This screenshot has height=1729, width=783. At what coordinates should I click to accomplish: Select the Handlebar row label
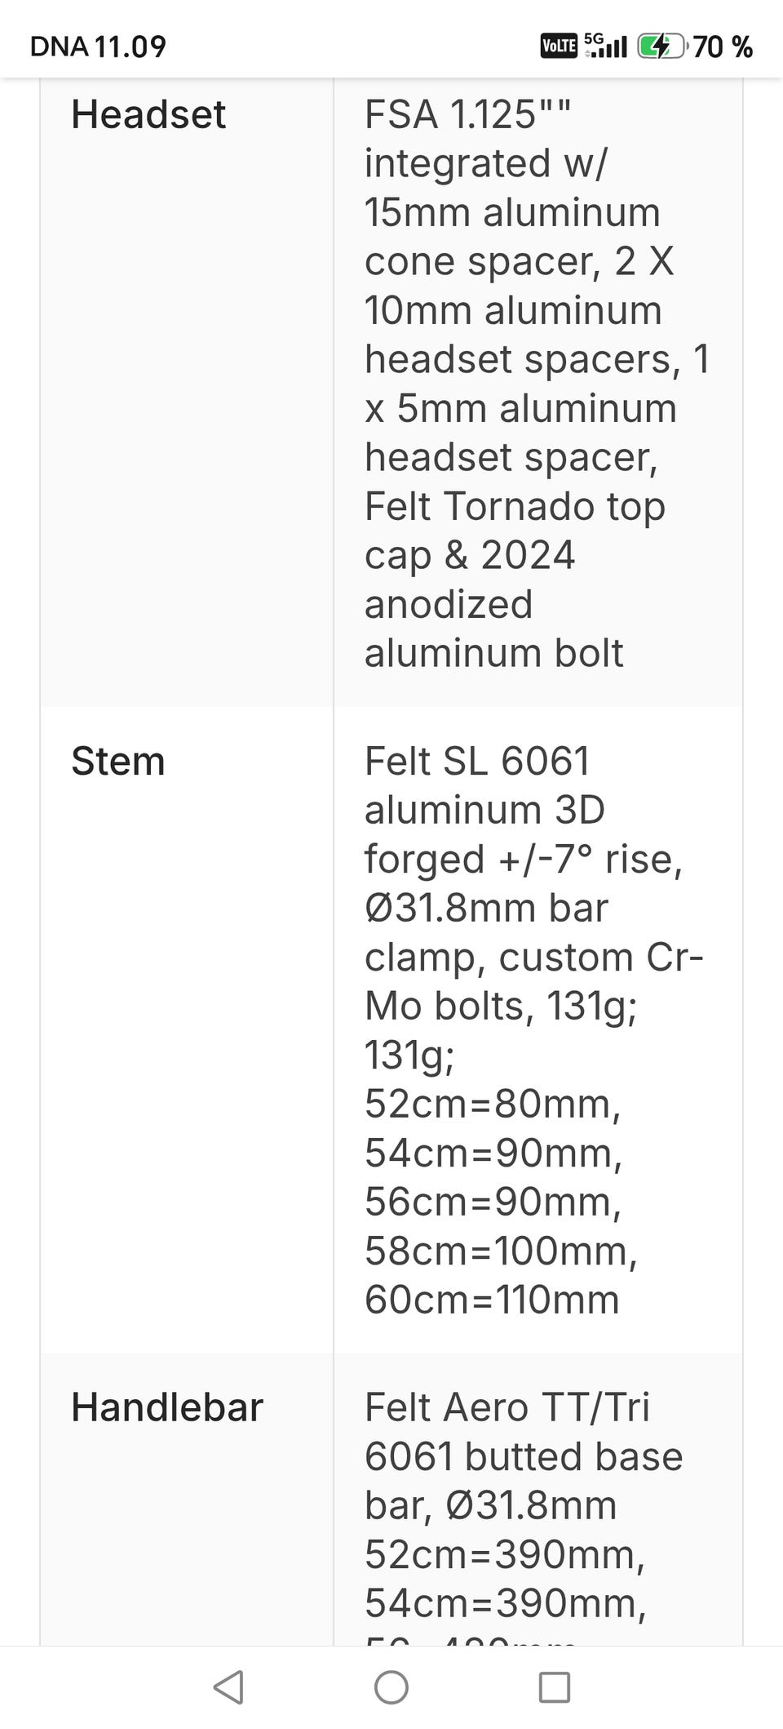pyautogui.click(x=167, y=1407)
